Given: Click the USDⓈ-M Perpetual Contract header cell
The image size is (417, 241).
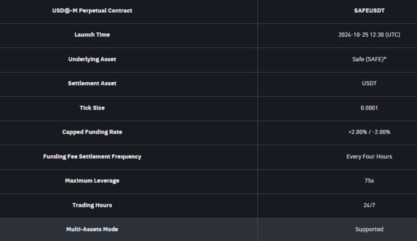Looking at the screenshot, I should click(92, 10).
